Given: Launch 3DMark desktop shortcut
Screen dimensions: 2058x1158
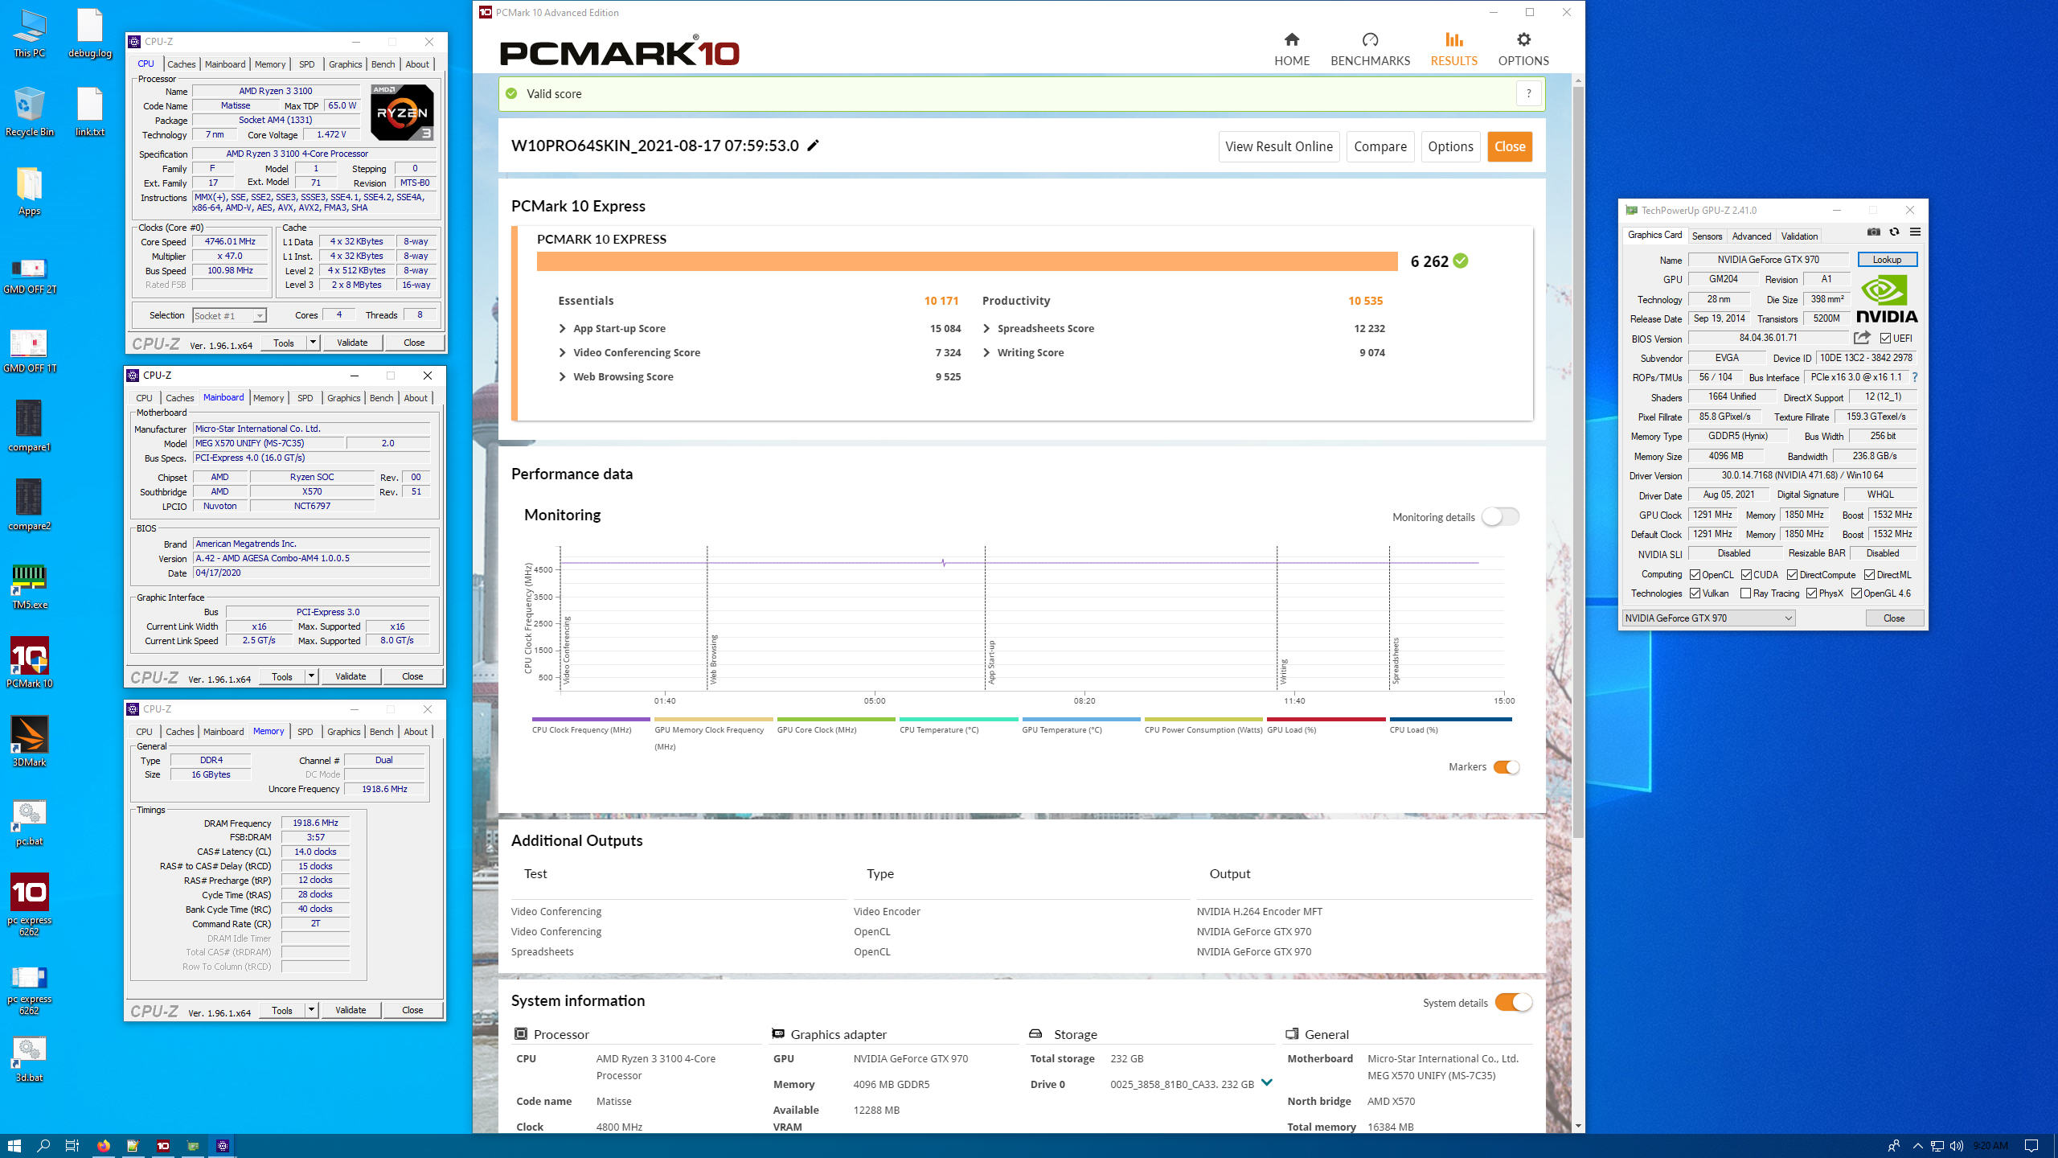Looking at the screenshot, I should 29,741.
